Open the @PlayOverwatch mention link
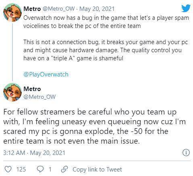This screenshot has height=176, width=193. [x=46, y=74]
